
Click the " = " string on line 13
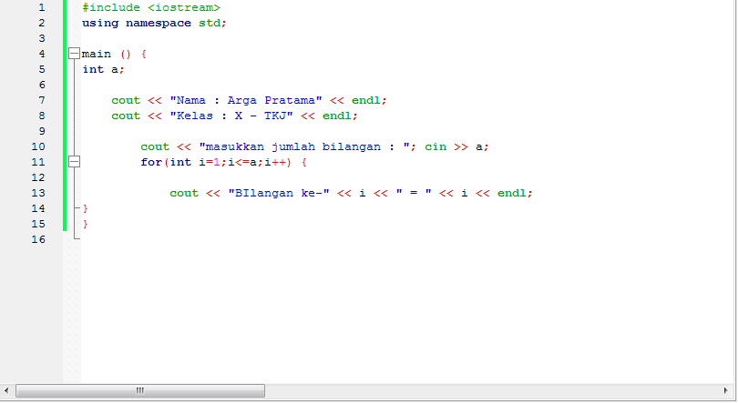(414, 193)
